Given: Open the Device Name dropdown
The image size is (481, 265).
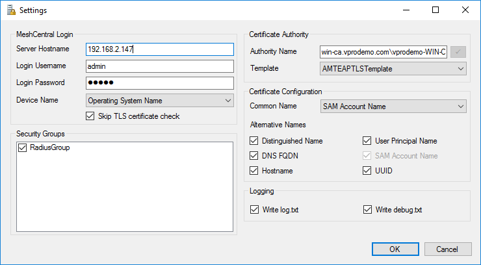Looking at the screenshot, I should click(x=160, y=101).
